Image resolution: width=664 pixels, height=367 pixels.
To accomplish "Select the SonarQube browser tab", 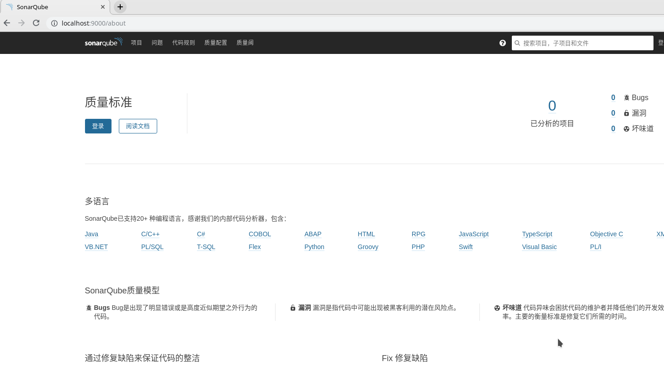I will pyautogui.click(x=55, y=7).
